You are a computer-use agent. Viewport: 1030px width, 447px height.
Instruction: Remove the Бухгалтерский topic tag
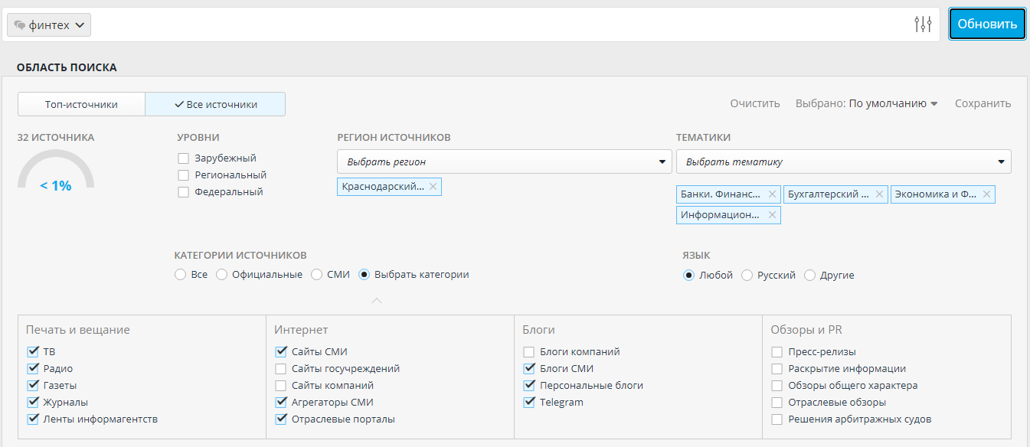click(x=879, y=194)
